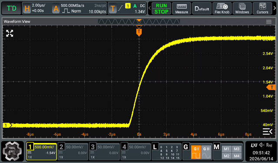Viewport: 278px width, 163px height.
Task: Open the math M panel
Action: 217,146
